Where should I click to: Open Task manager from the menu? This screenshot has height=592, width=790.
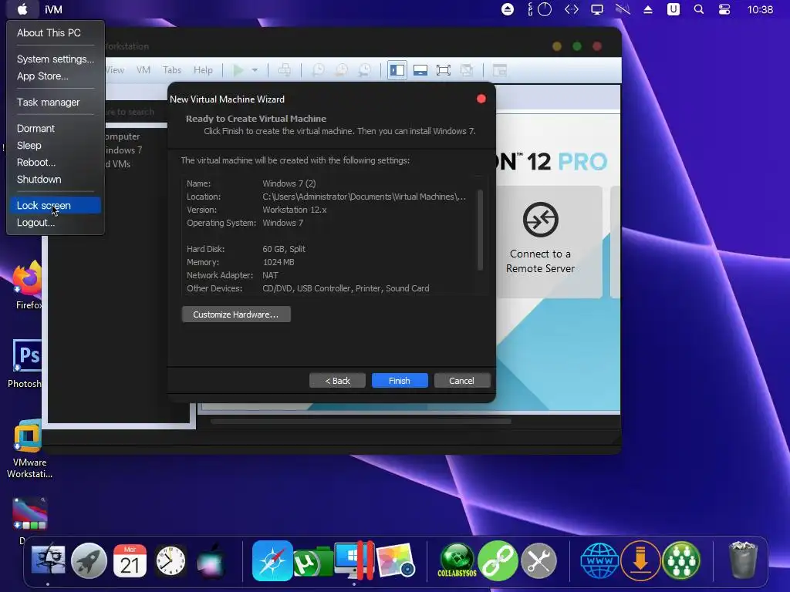point(49,103)
